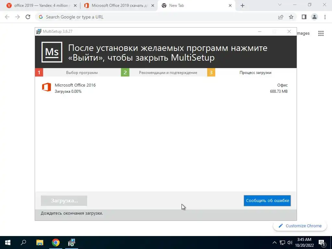Toggle Chrome side panel icon
This screenshot has width=332, height=249.
[304, 17]
